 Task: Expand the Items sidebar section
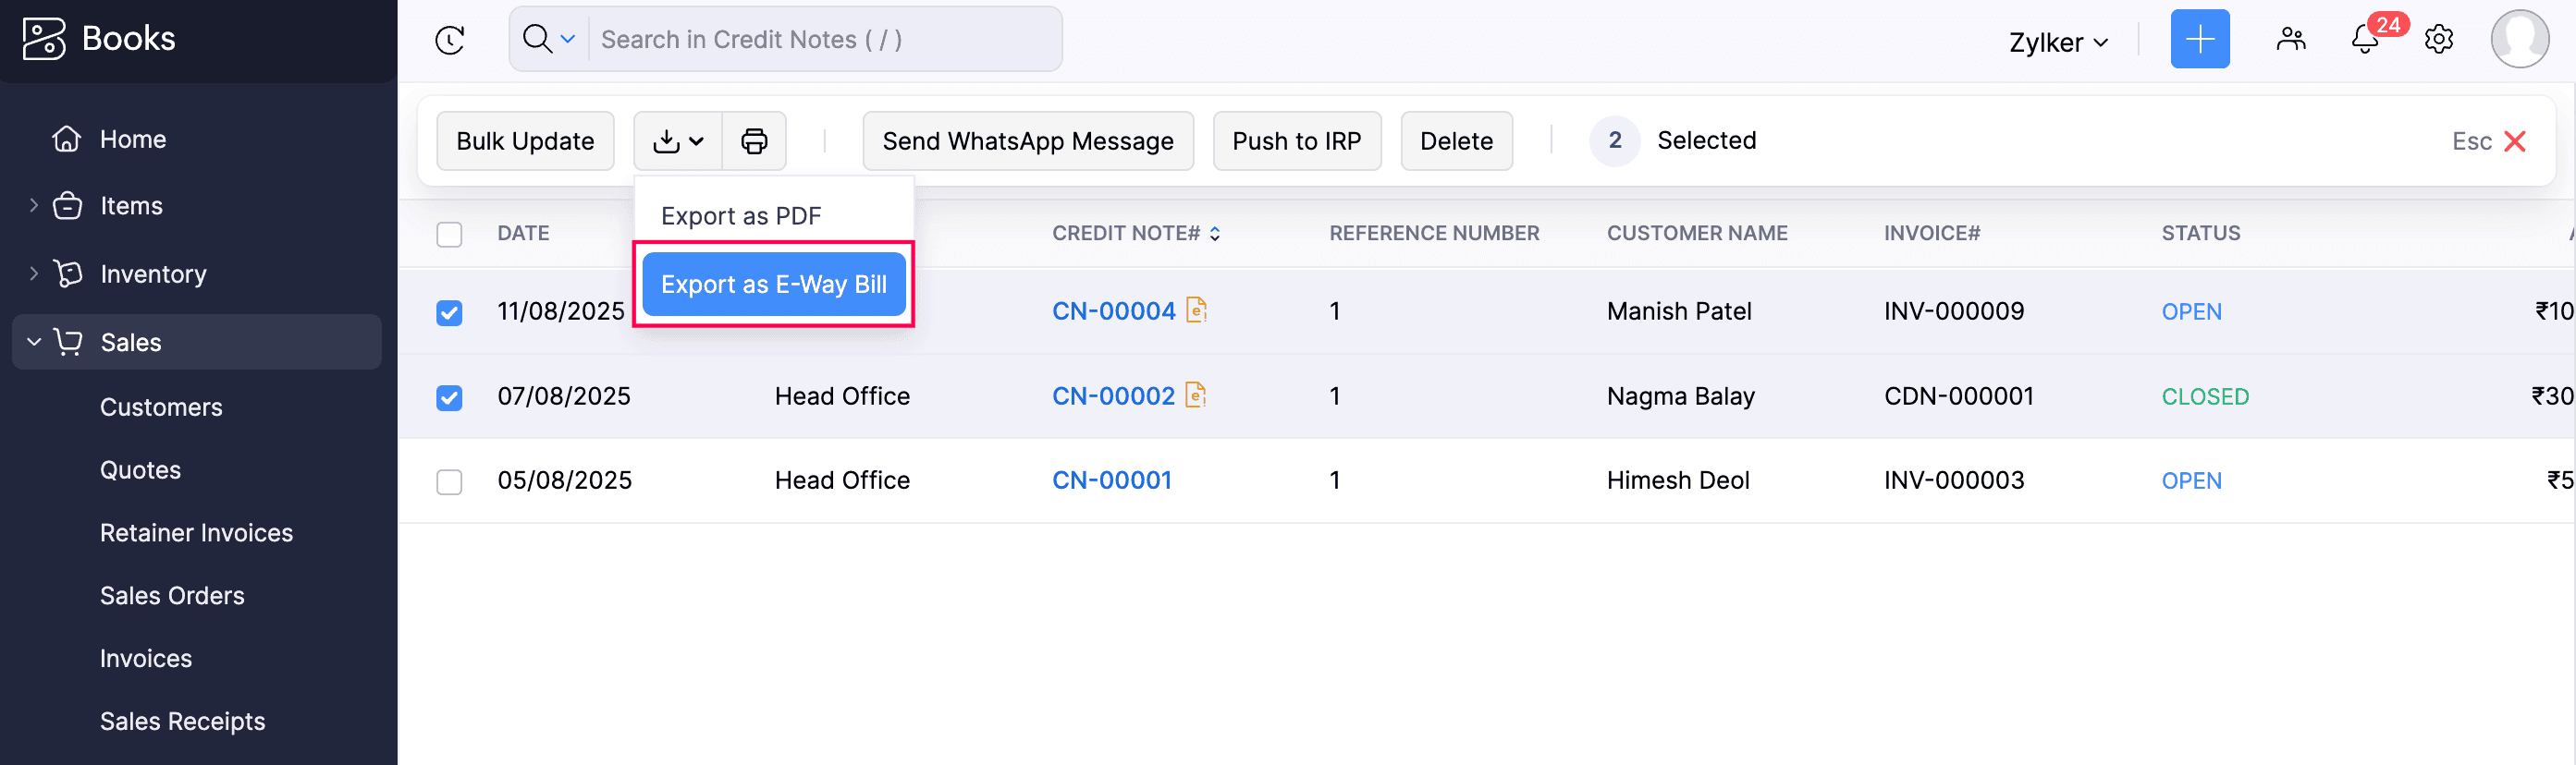tap(34, 206)
